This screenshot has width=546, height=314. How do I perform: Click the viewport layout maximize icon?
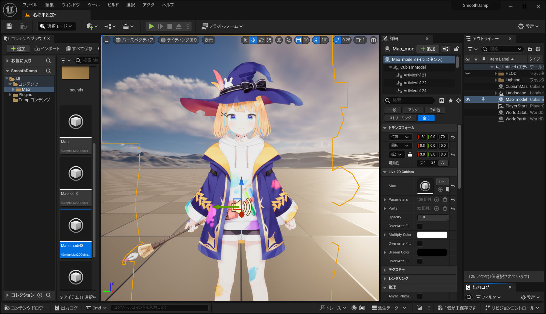373,40
